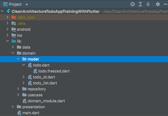Click the usecase folder icon

point(24,95)
